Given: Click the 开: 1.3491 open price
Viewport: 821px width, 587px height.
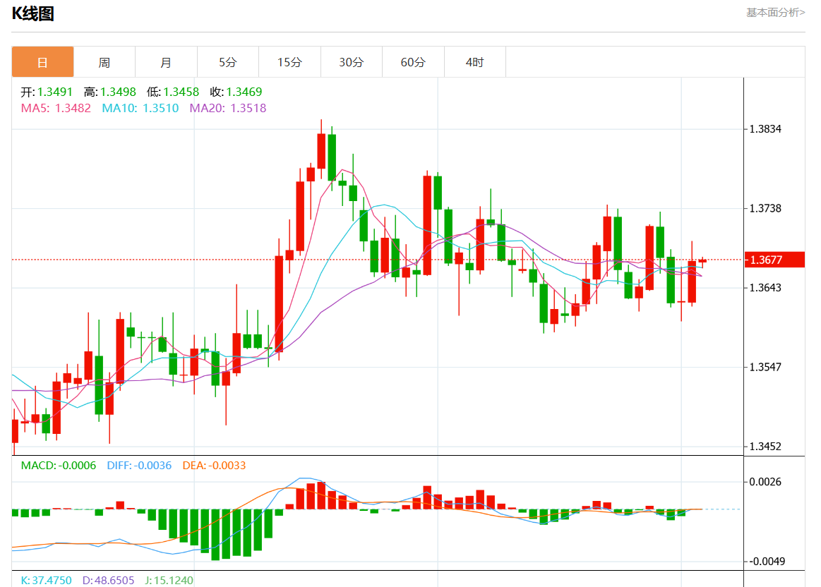Looking at the screenshot, I should 47,92.
